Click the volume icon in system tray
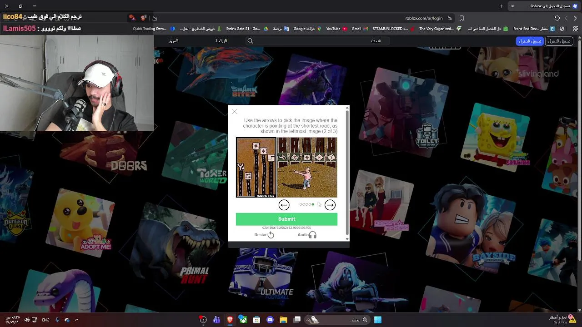 (x=26, y=320)
